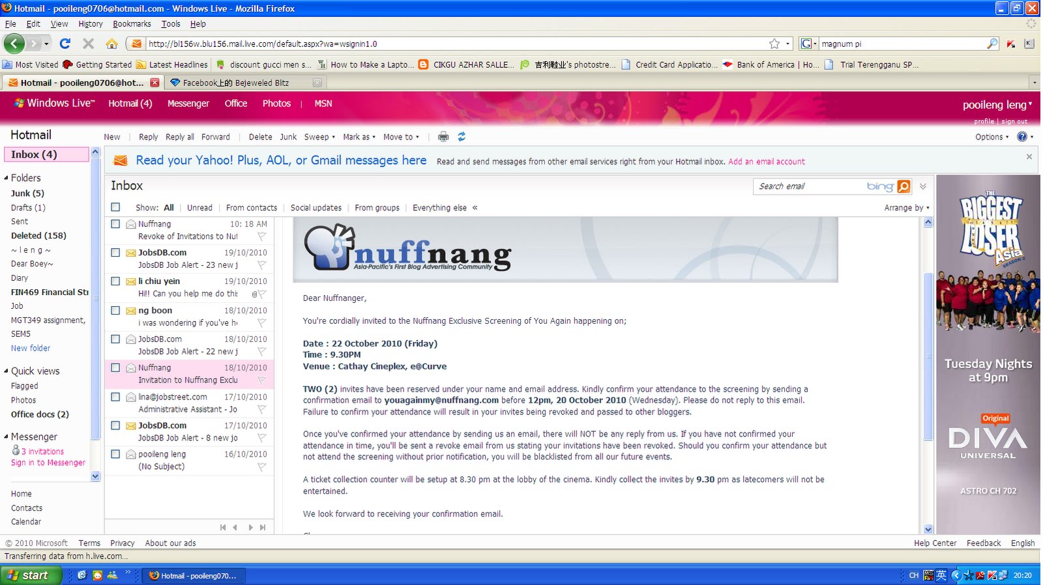The width and height of the screenshot is (1043, 585).
Task: Go to previous page of message list
Action: (x=235, y=528)
